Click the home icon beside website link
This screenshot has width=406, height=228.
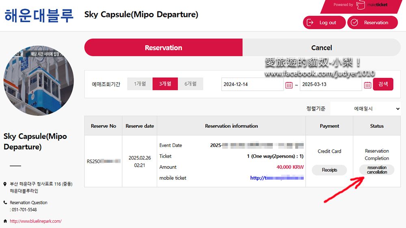(5, 221)
